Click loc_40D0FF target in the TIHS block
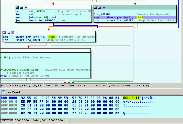Viewport: 183px width, 124px height. click(34, 40)
